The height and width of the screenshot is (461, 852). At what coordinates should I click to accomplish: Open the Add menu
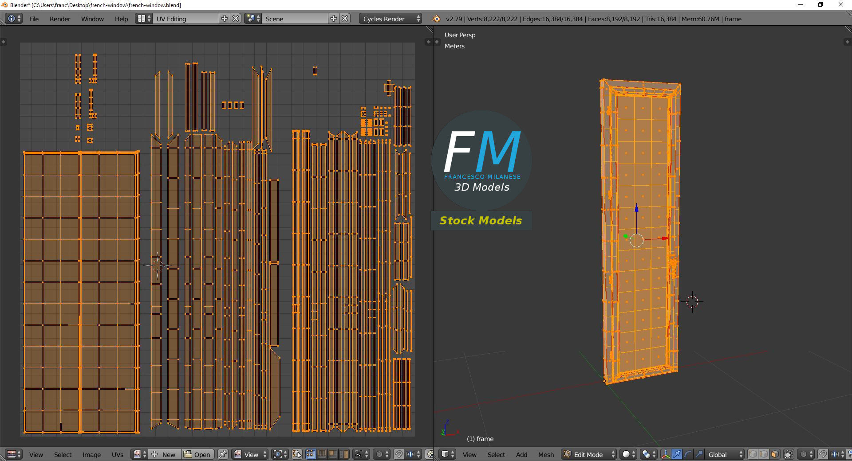coord(521,454)
